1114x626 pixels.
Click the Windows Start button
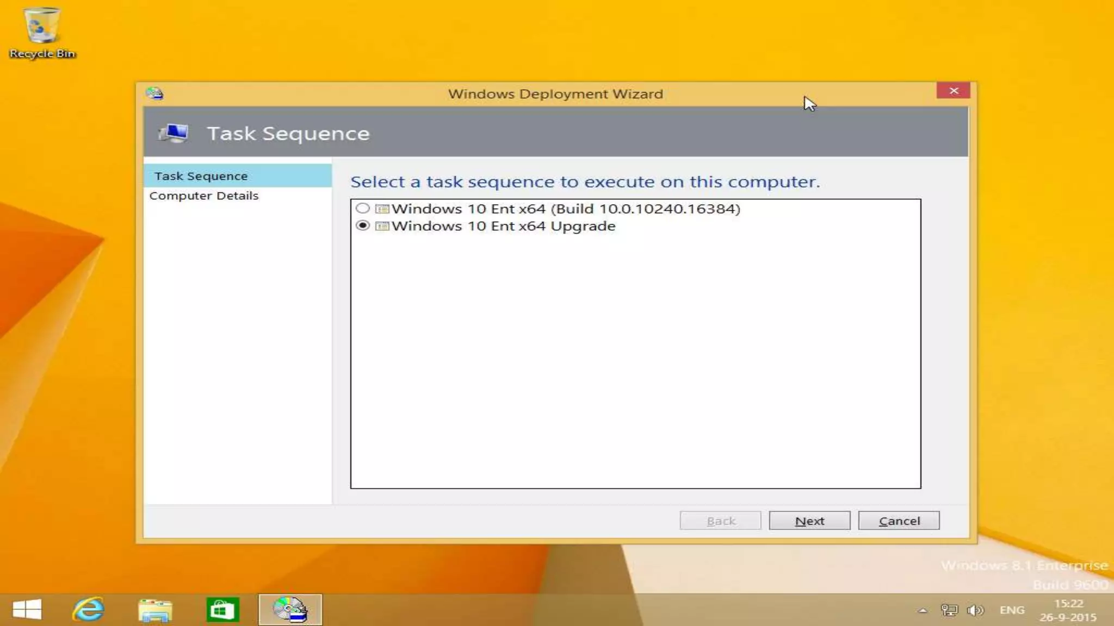click(27, 609)
